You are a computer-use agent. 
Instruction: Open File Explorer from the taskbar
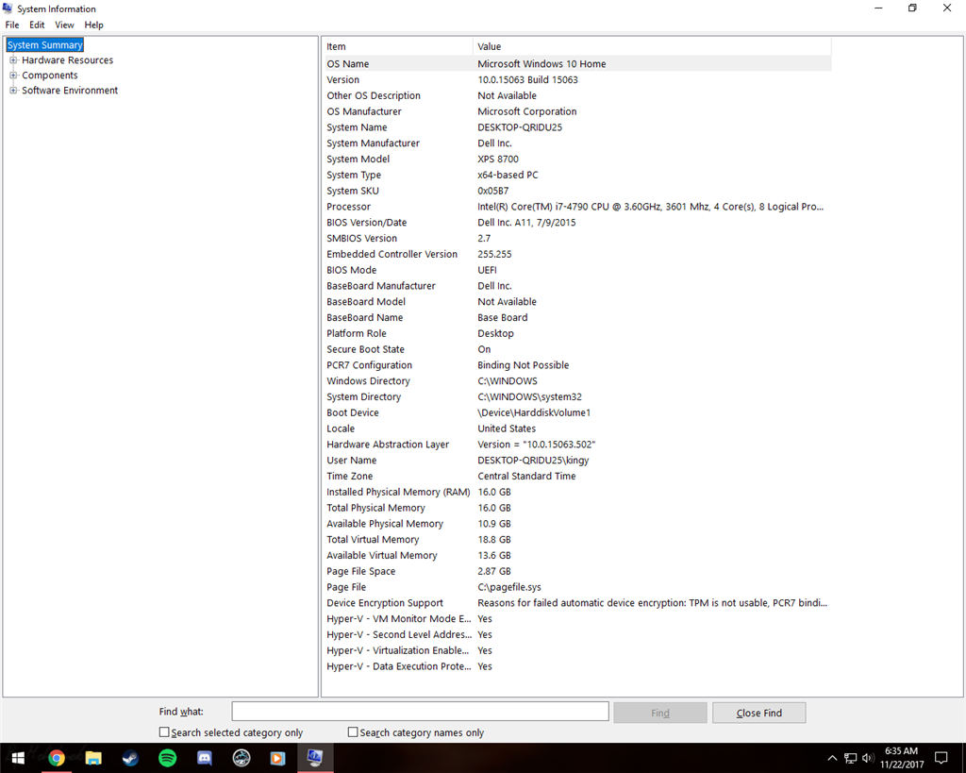point(93,758)
